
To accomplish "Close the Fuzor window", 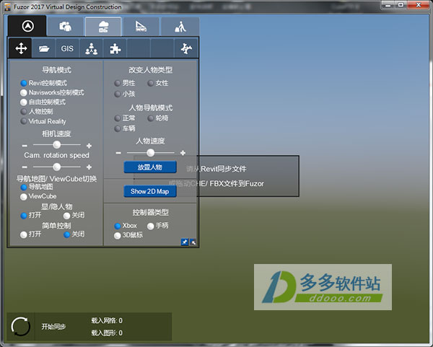I will click(419, 5).
